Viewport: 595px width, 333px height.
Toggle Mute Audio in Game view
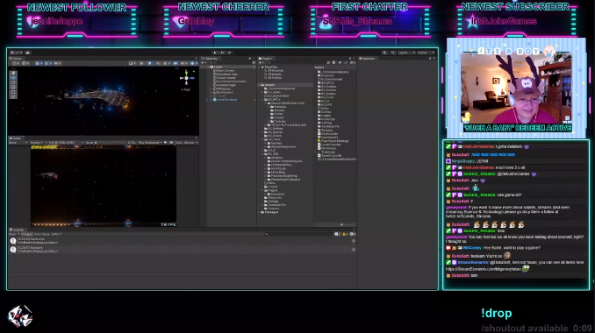point(165,143)
